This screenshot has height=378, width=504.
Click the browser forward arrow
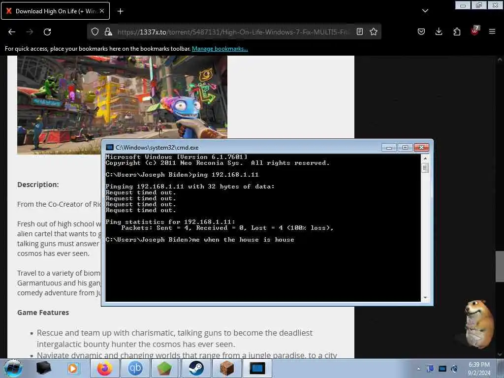(x=30, y=32)
